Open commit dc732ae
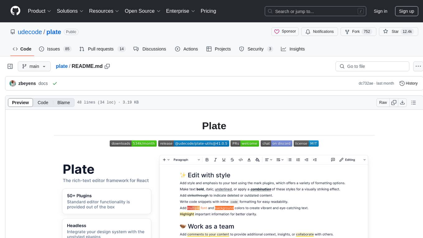Image resolution: width=423 pixels, height=238 pixels. (x=366, y=83)
